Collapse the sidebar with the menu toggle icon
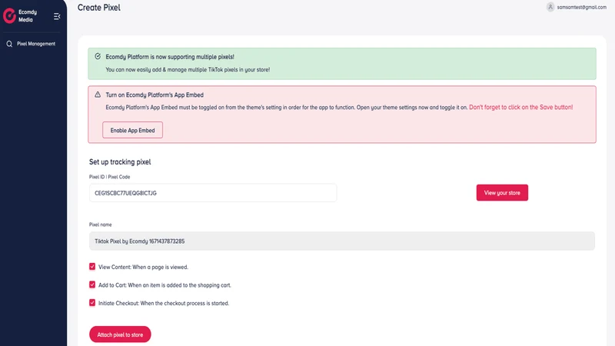The height and width of the screenshot is (346, 615). [57, 16]
